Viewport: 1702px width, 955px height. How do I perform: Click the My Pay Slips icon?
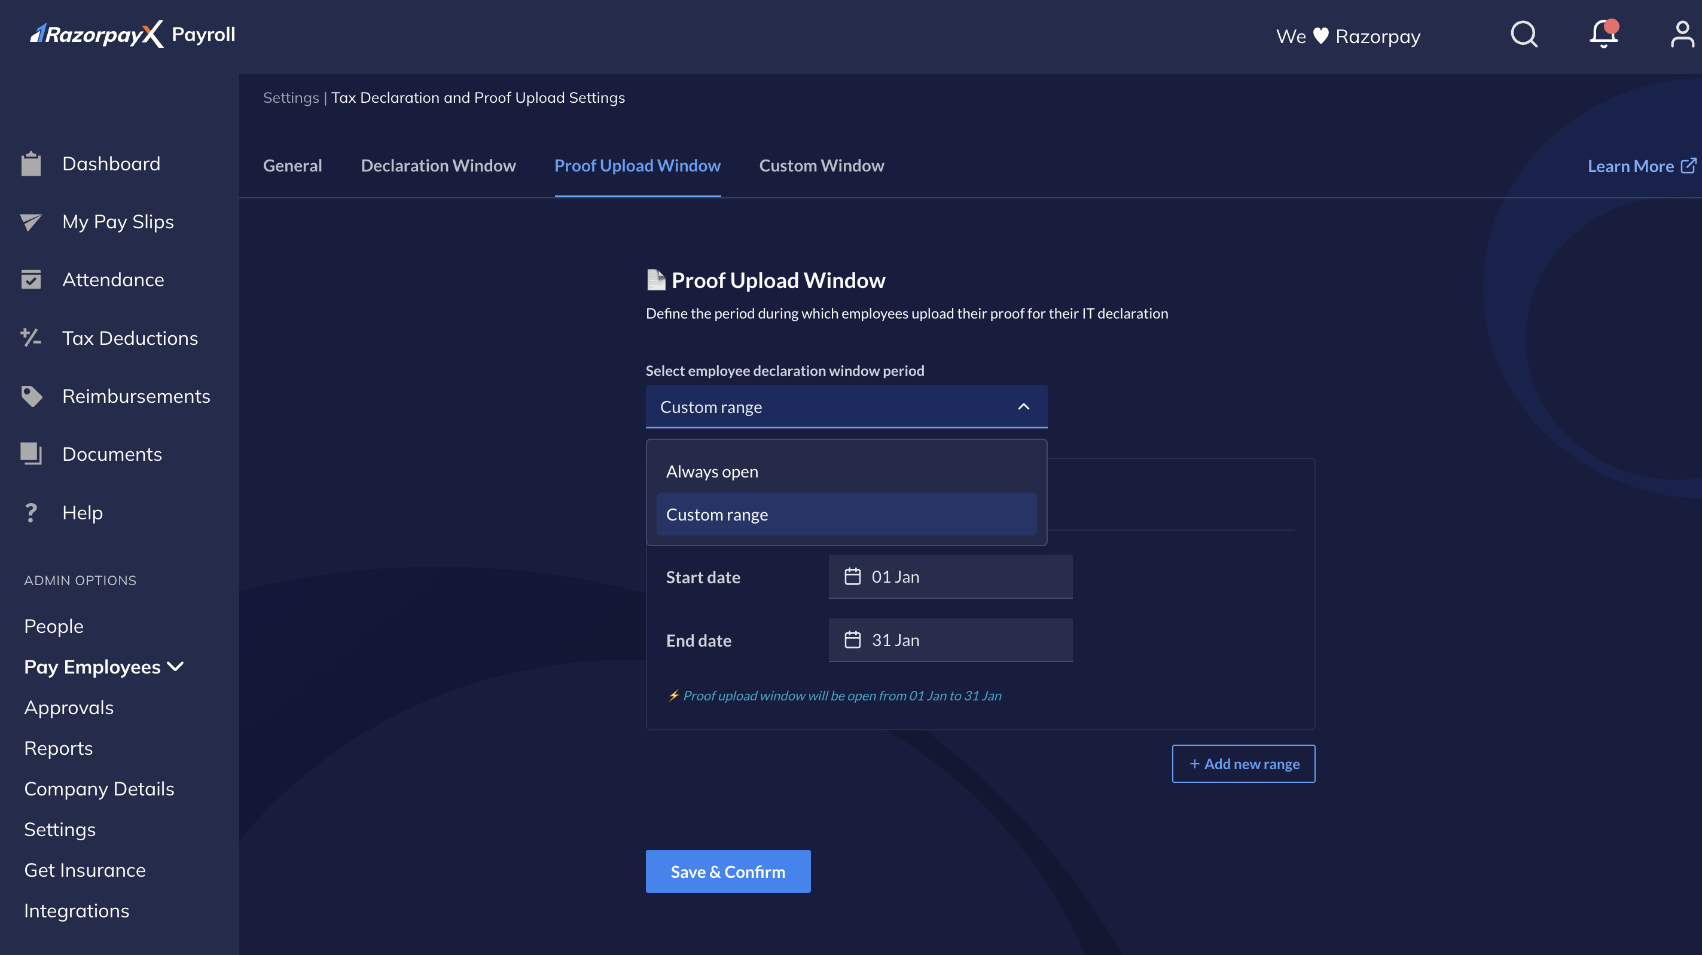pyautogui.click(x=33, y=221)
